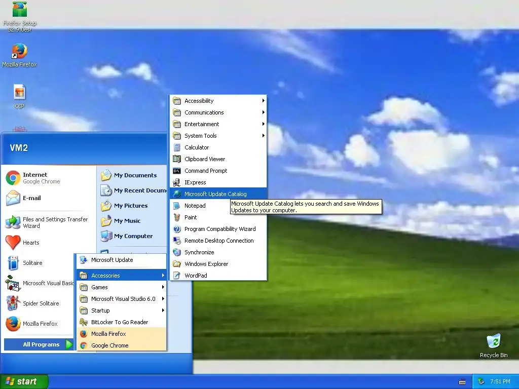Expand the Entertainment submenu arrow
The height and width of the screenshot is (389, 519).
click(x=263, y=124)
